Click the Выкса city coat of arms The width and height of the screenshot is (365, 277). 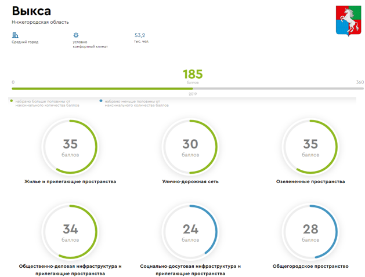coord(348,21)
